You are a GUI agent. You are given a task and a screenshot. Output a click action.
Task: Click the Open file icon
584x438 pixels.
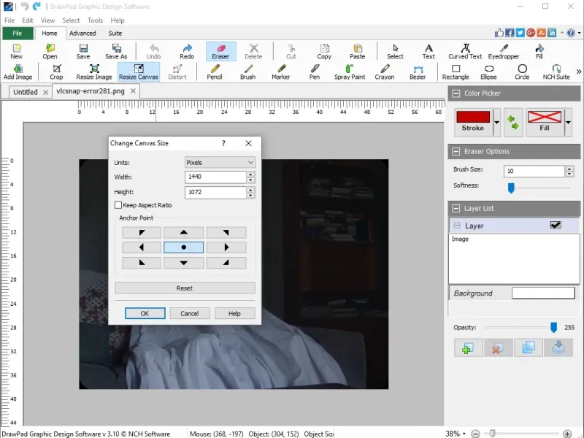tap(50, 51)
